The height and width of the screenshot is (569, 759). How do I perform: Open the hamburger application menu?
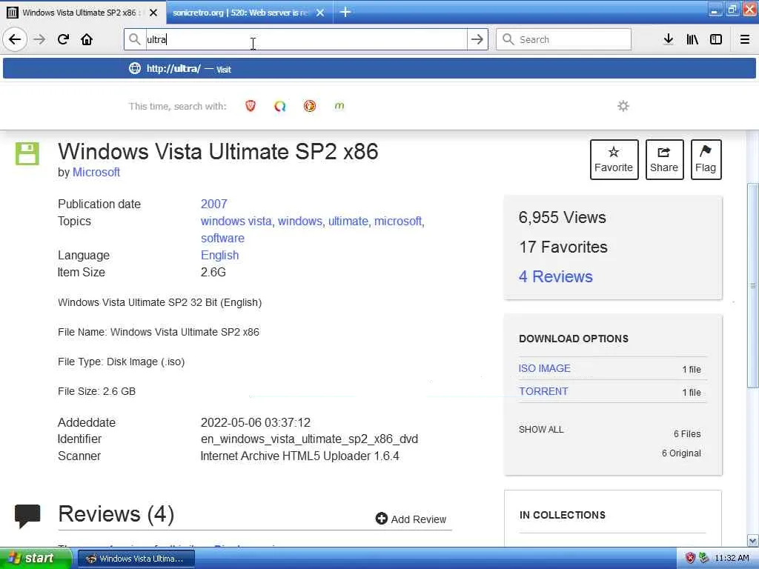coord(745,39)
